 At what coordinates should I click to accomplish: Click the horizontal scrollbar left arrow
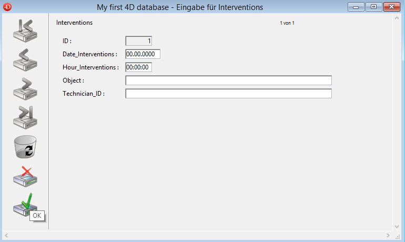(x=6, y=235)
